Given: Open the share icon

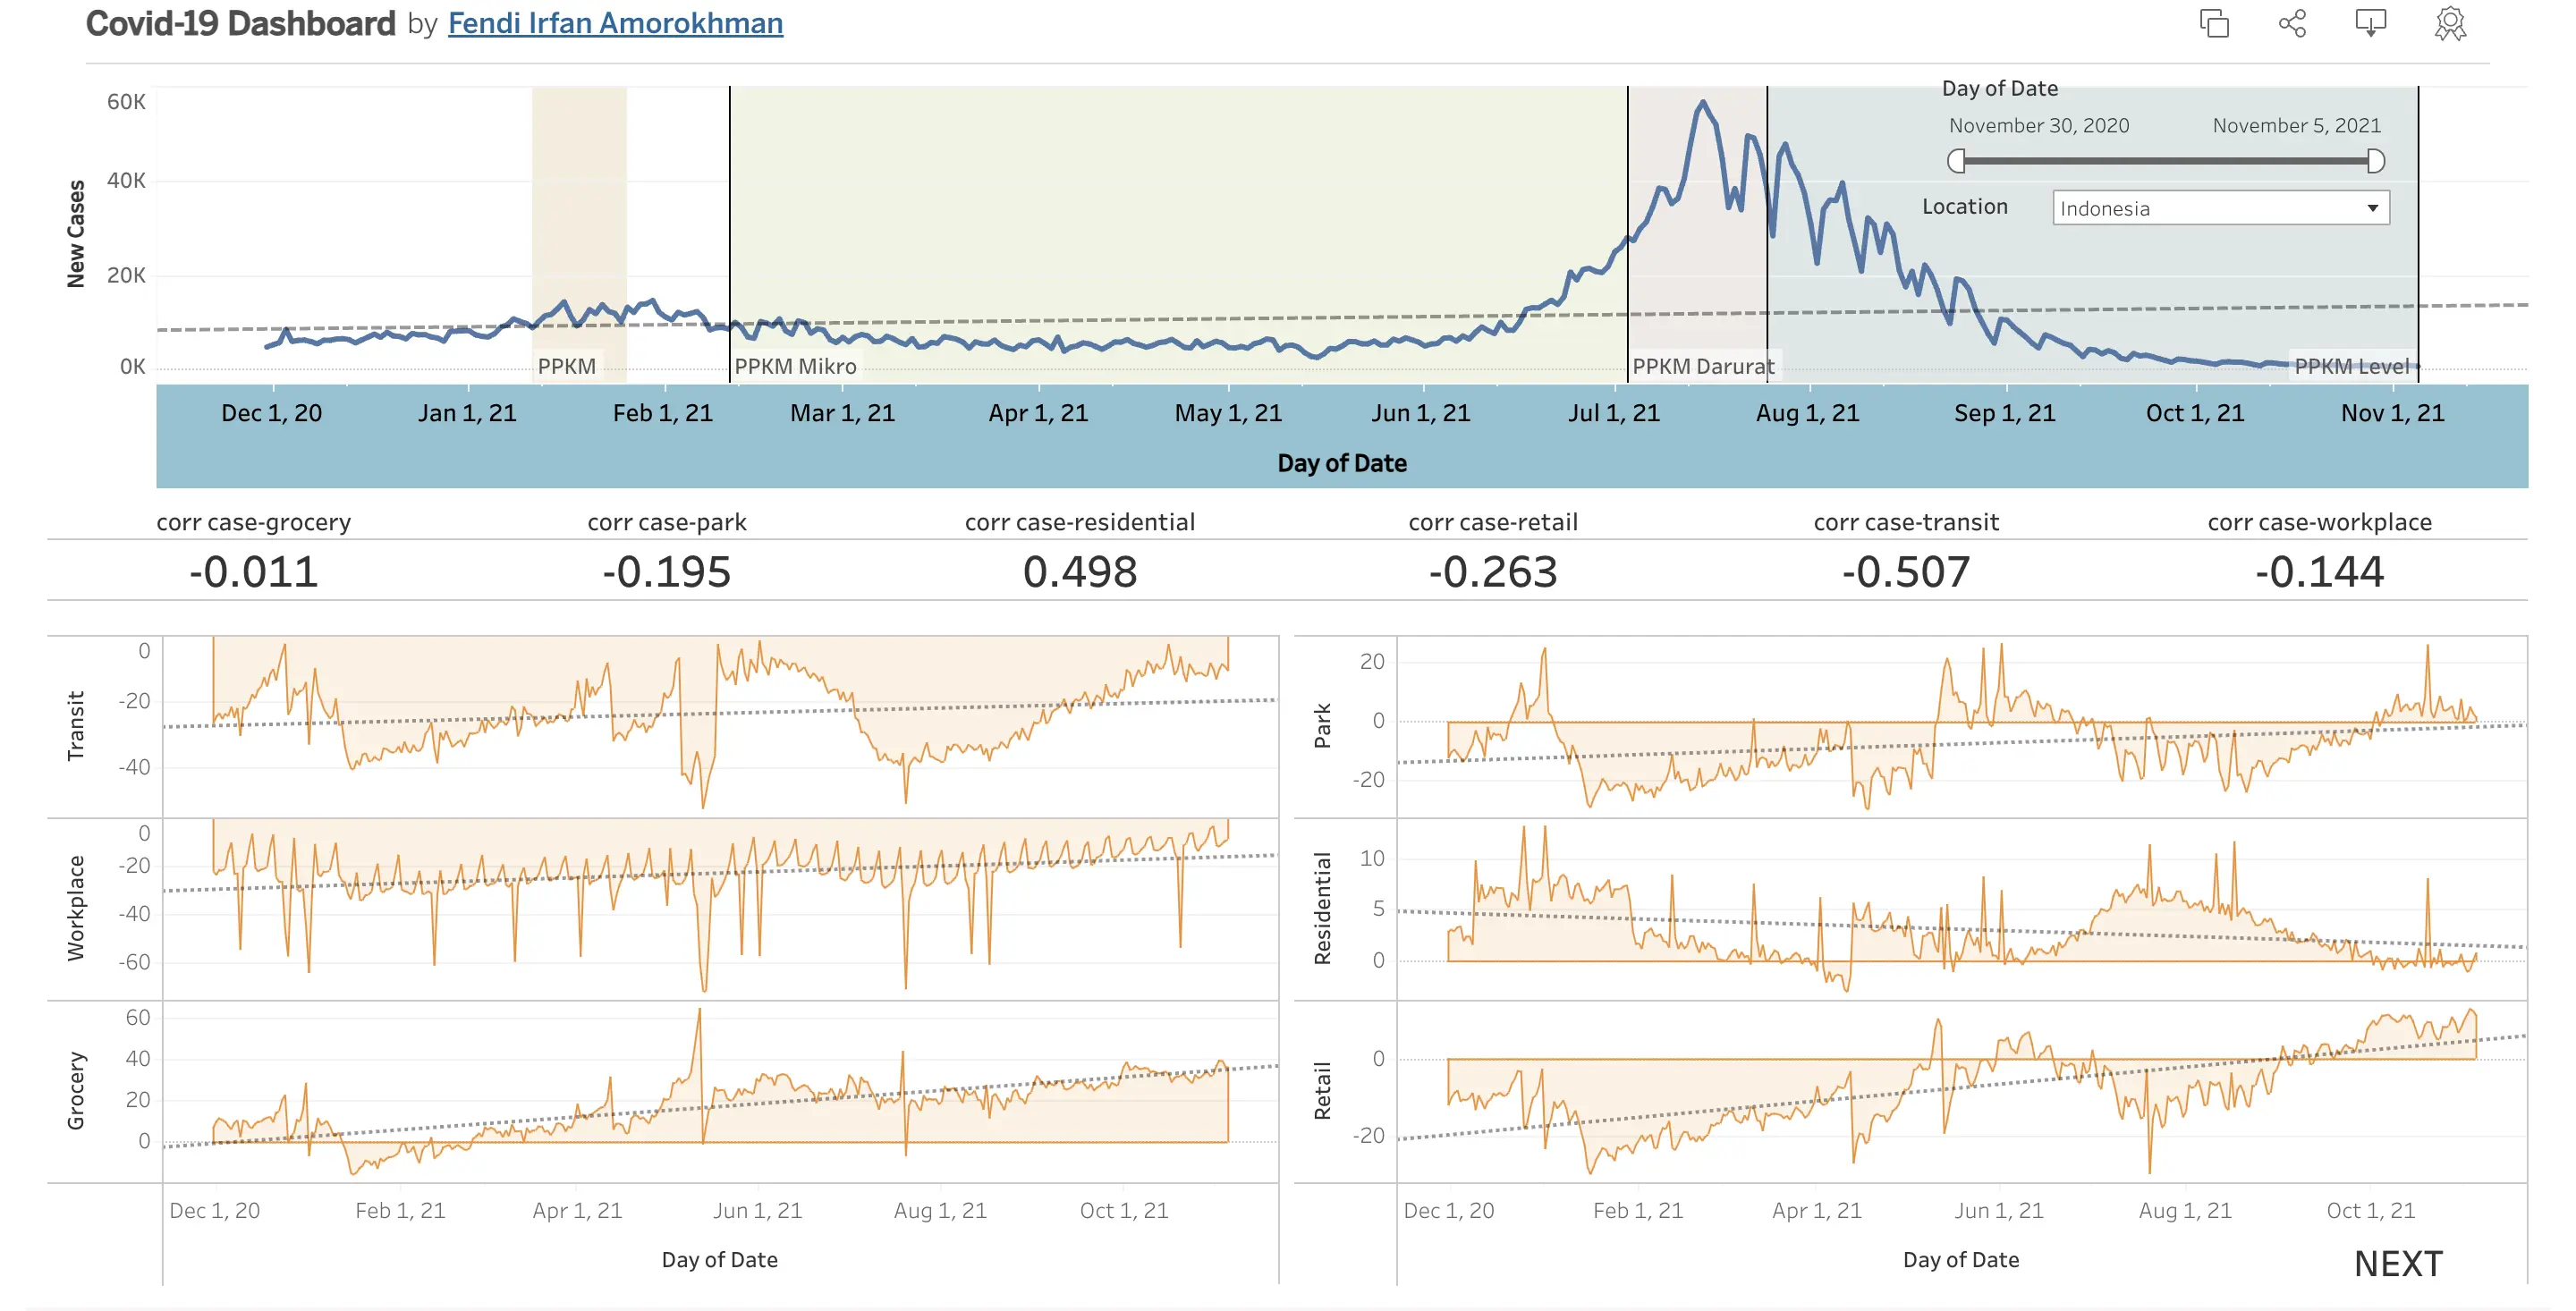Looking at the screenshot, I should point(2292,23).
